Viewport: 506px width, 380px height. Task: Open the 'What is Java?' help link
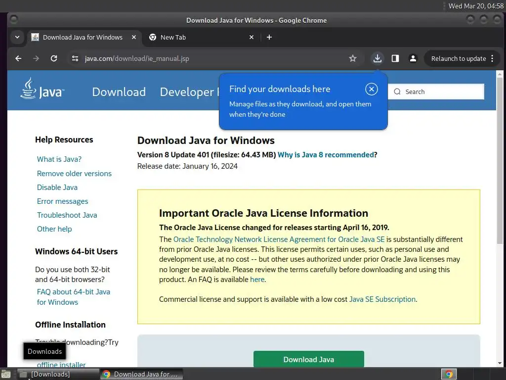coord(59,159)
